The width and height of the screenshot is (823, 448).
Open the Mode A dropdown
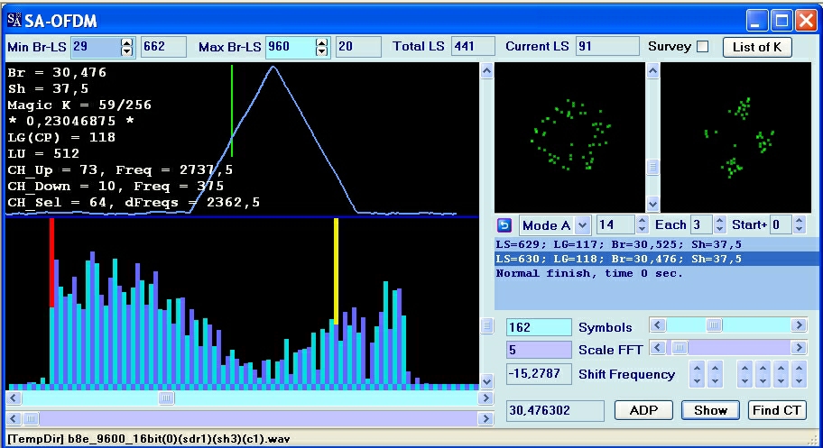[x=582, y=225]
